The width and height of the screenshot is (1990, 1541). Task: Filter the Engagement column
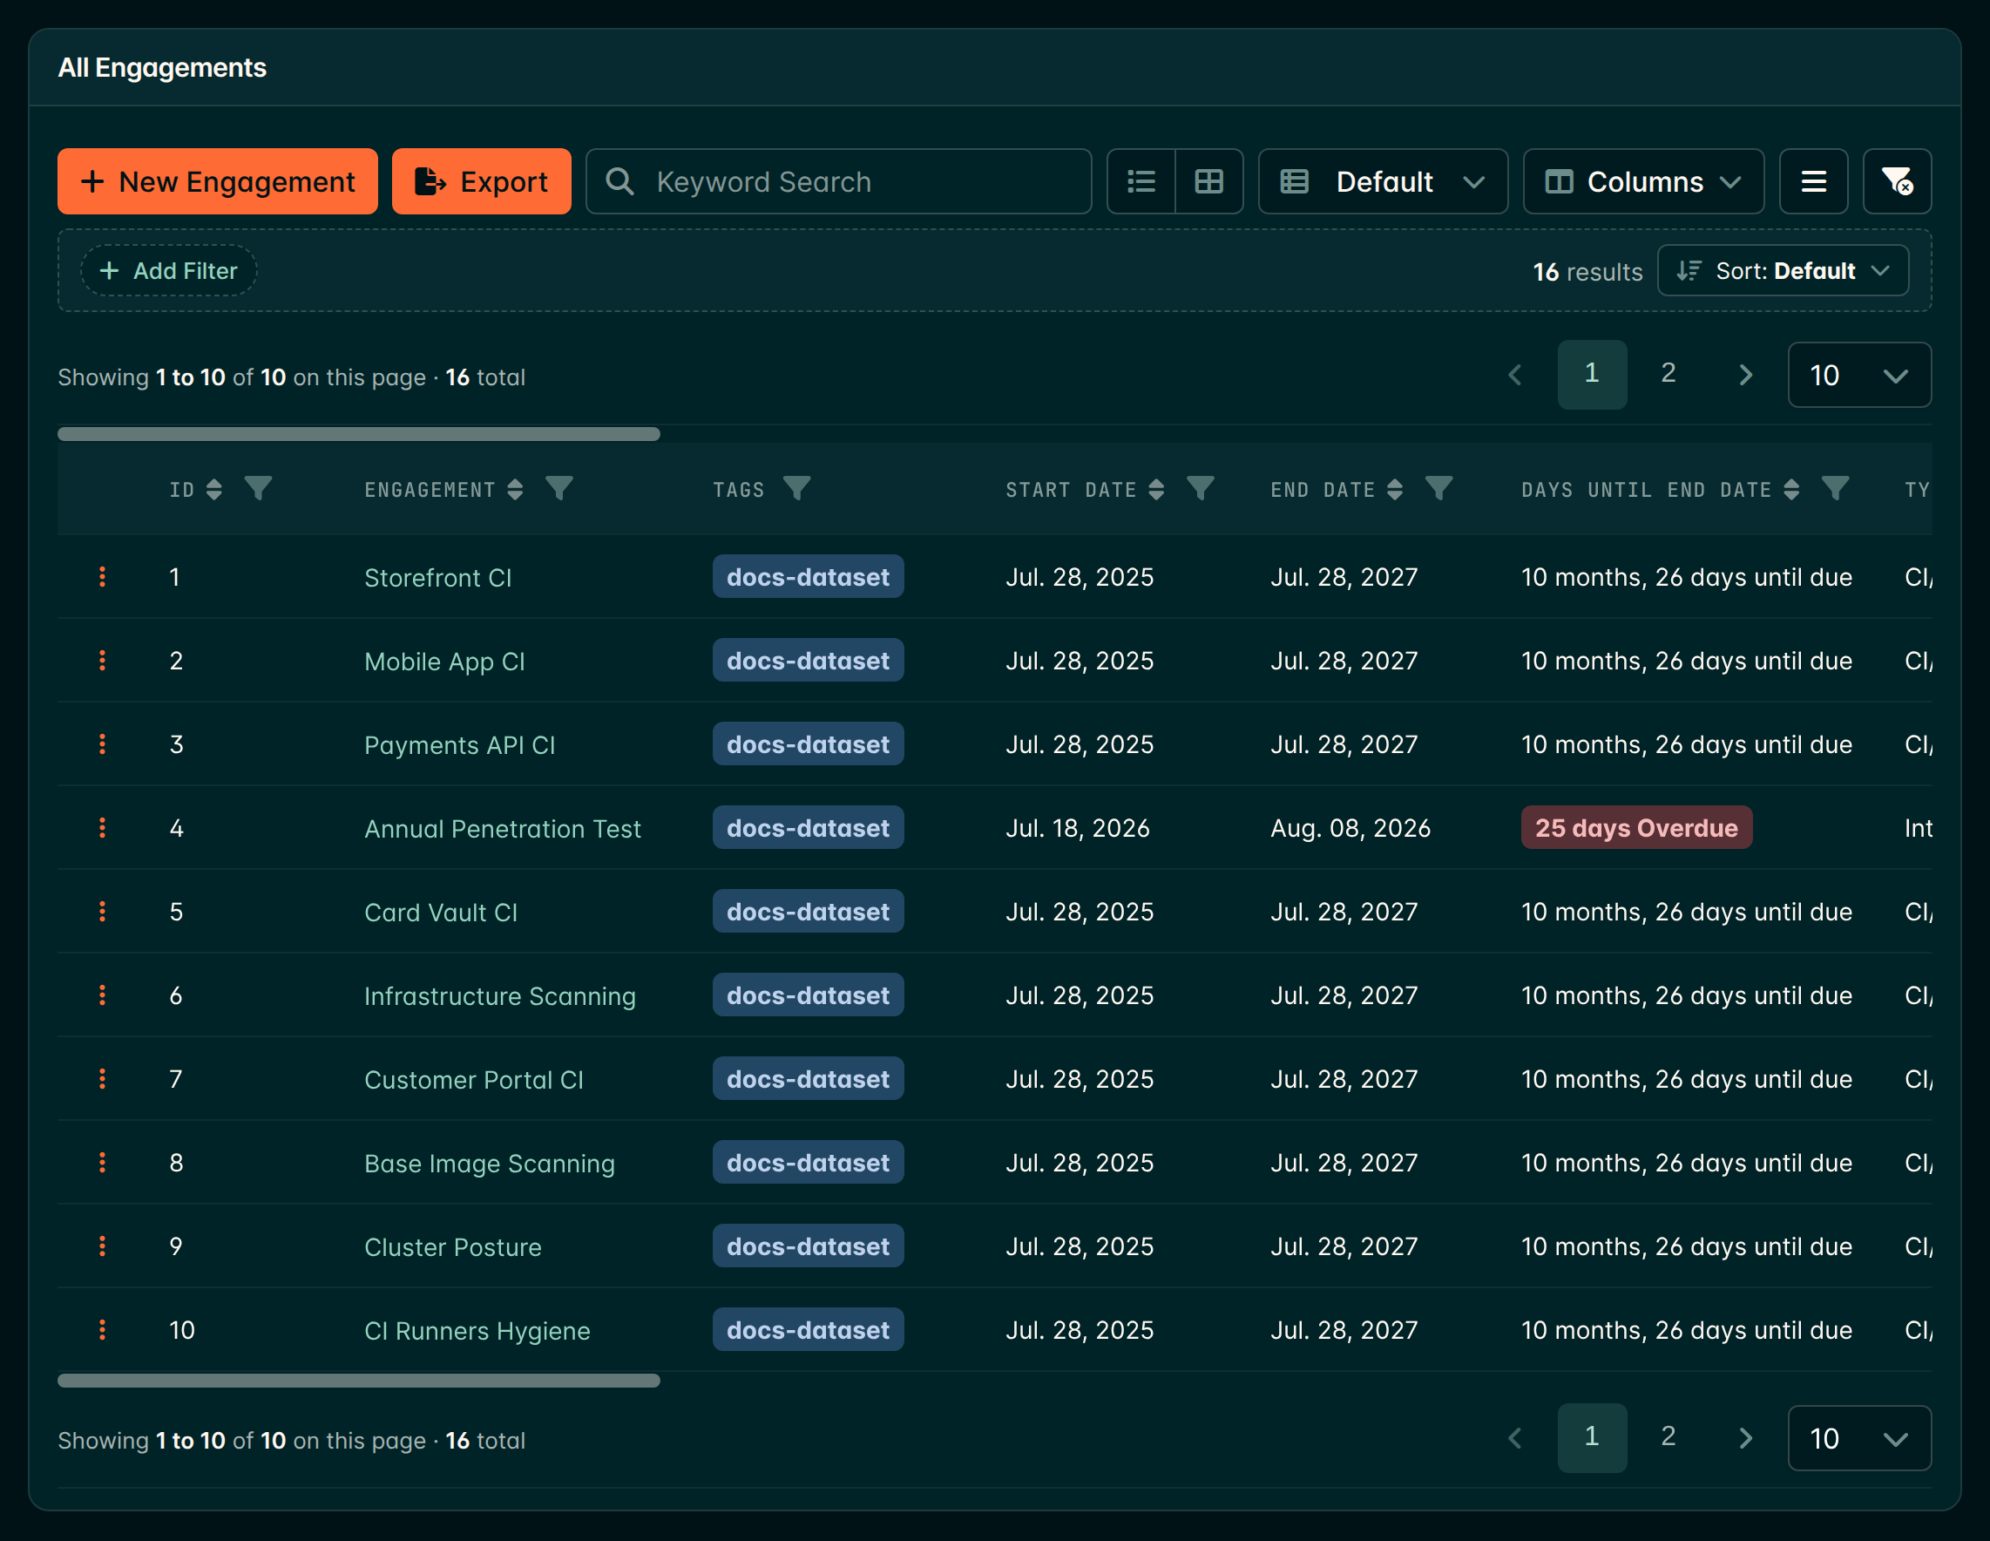(559, 489)
